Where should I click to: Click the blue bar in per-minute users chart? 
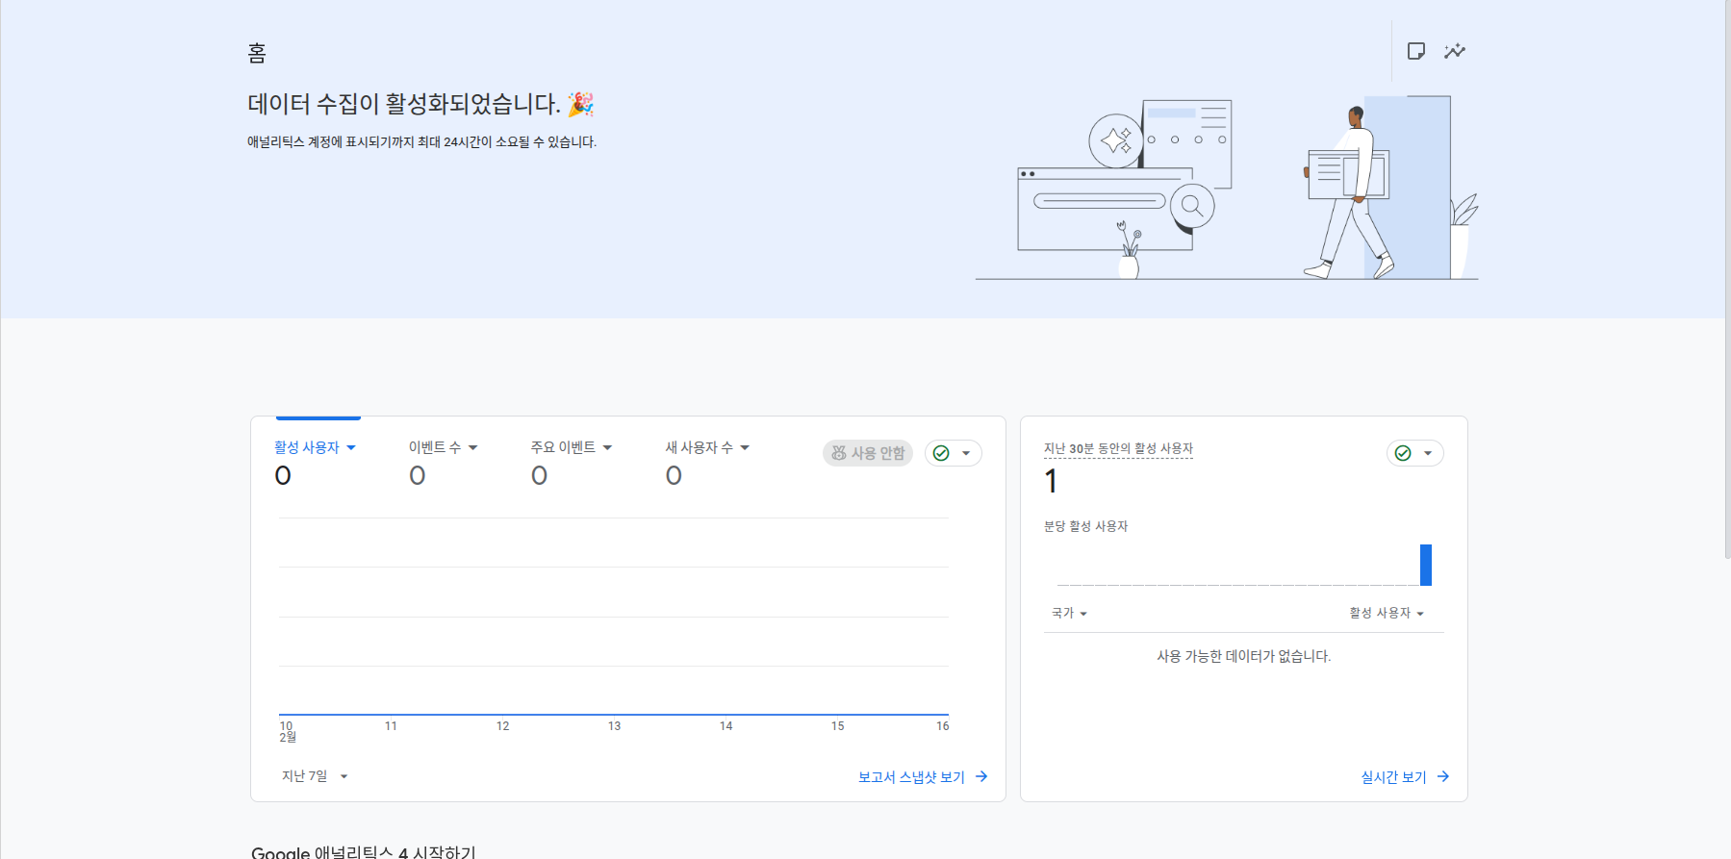1426,565
